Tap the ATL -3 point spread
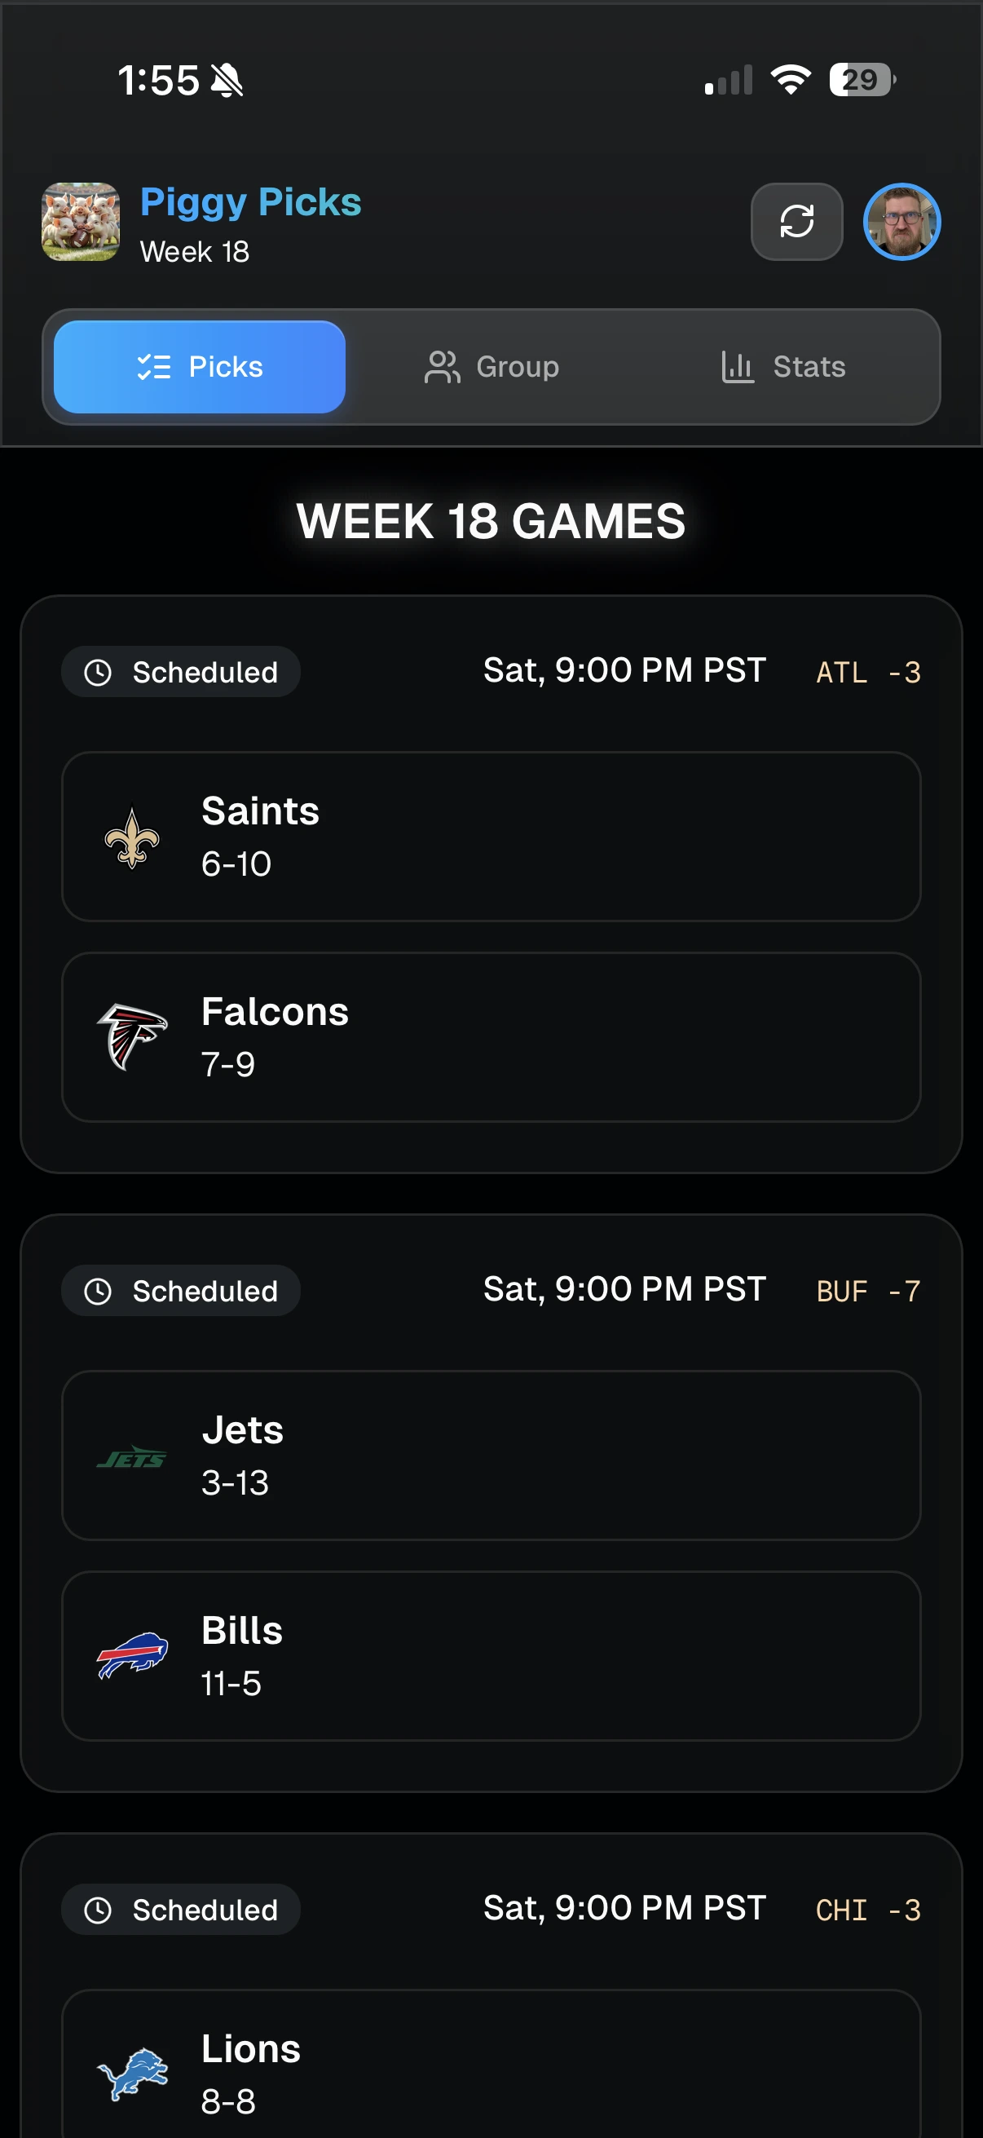 pyautogui.click(x=868, y=671)
